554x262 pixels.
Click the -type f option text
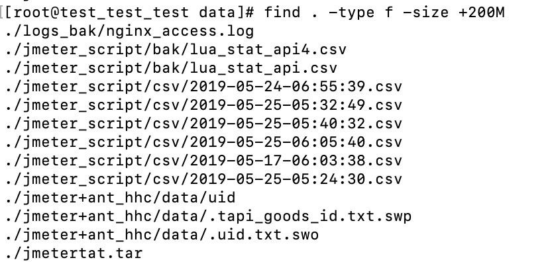[360, 13]
